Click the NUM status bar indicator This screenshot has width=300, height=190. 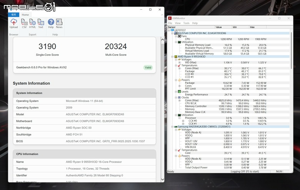click(x=279, y=172)
